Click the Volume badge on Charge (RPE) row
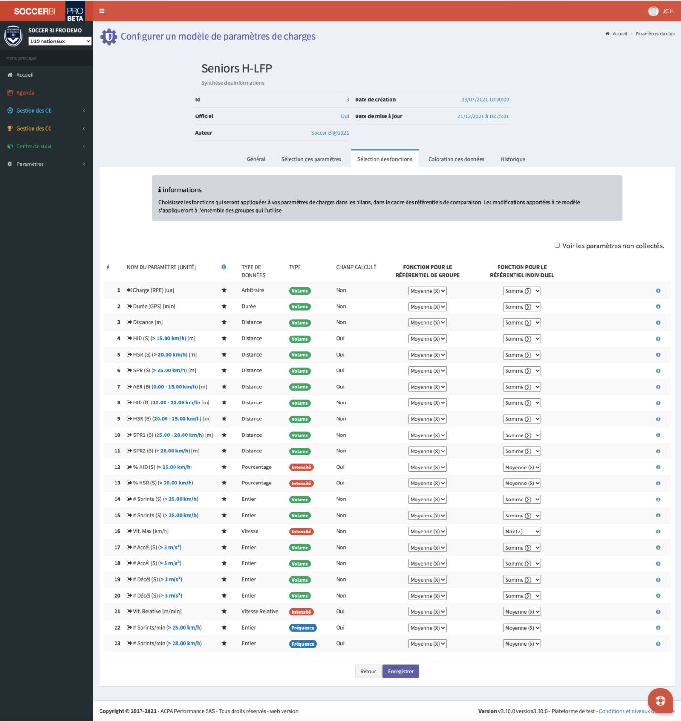 coord(300,291)
